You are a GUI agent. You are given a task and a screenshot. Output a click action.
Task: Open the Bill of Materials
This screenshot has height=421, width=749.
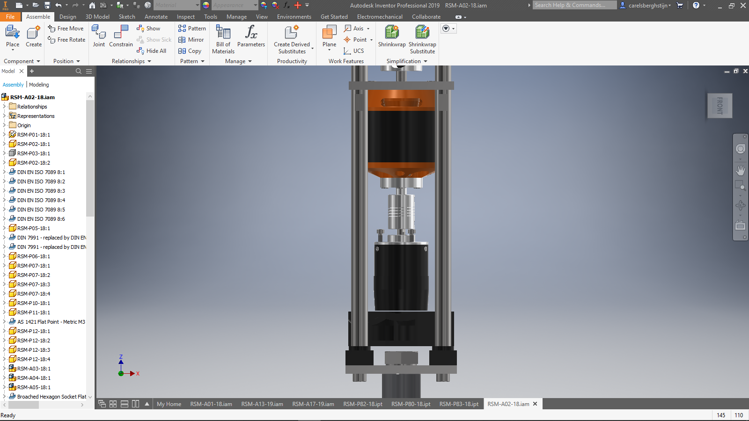223,40
